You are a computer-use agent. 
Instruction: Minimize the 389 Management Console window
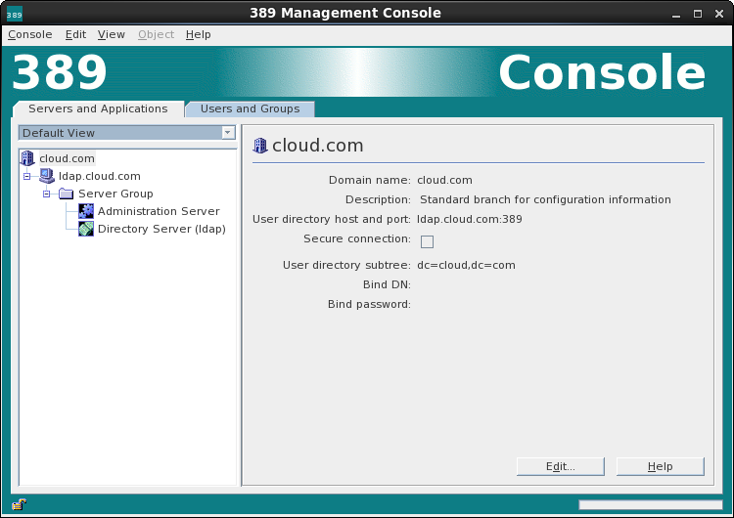click(676, 15)
